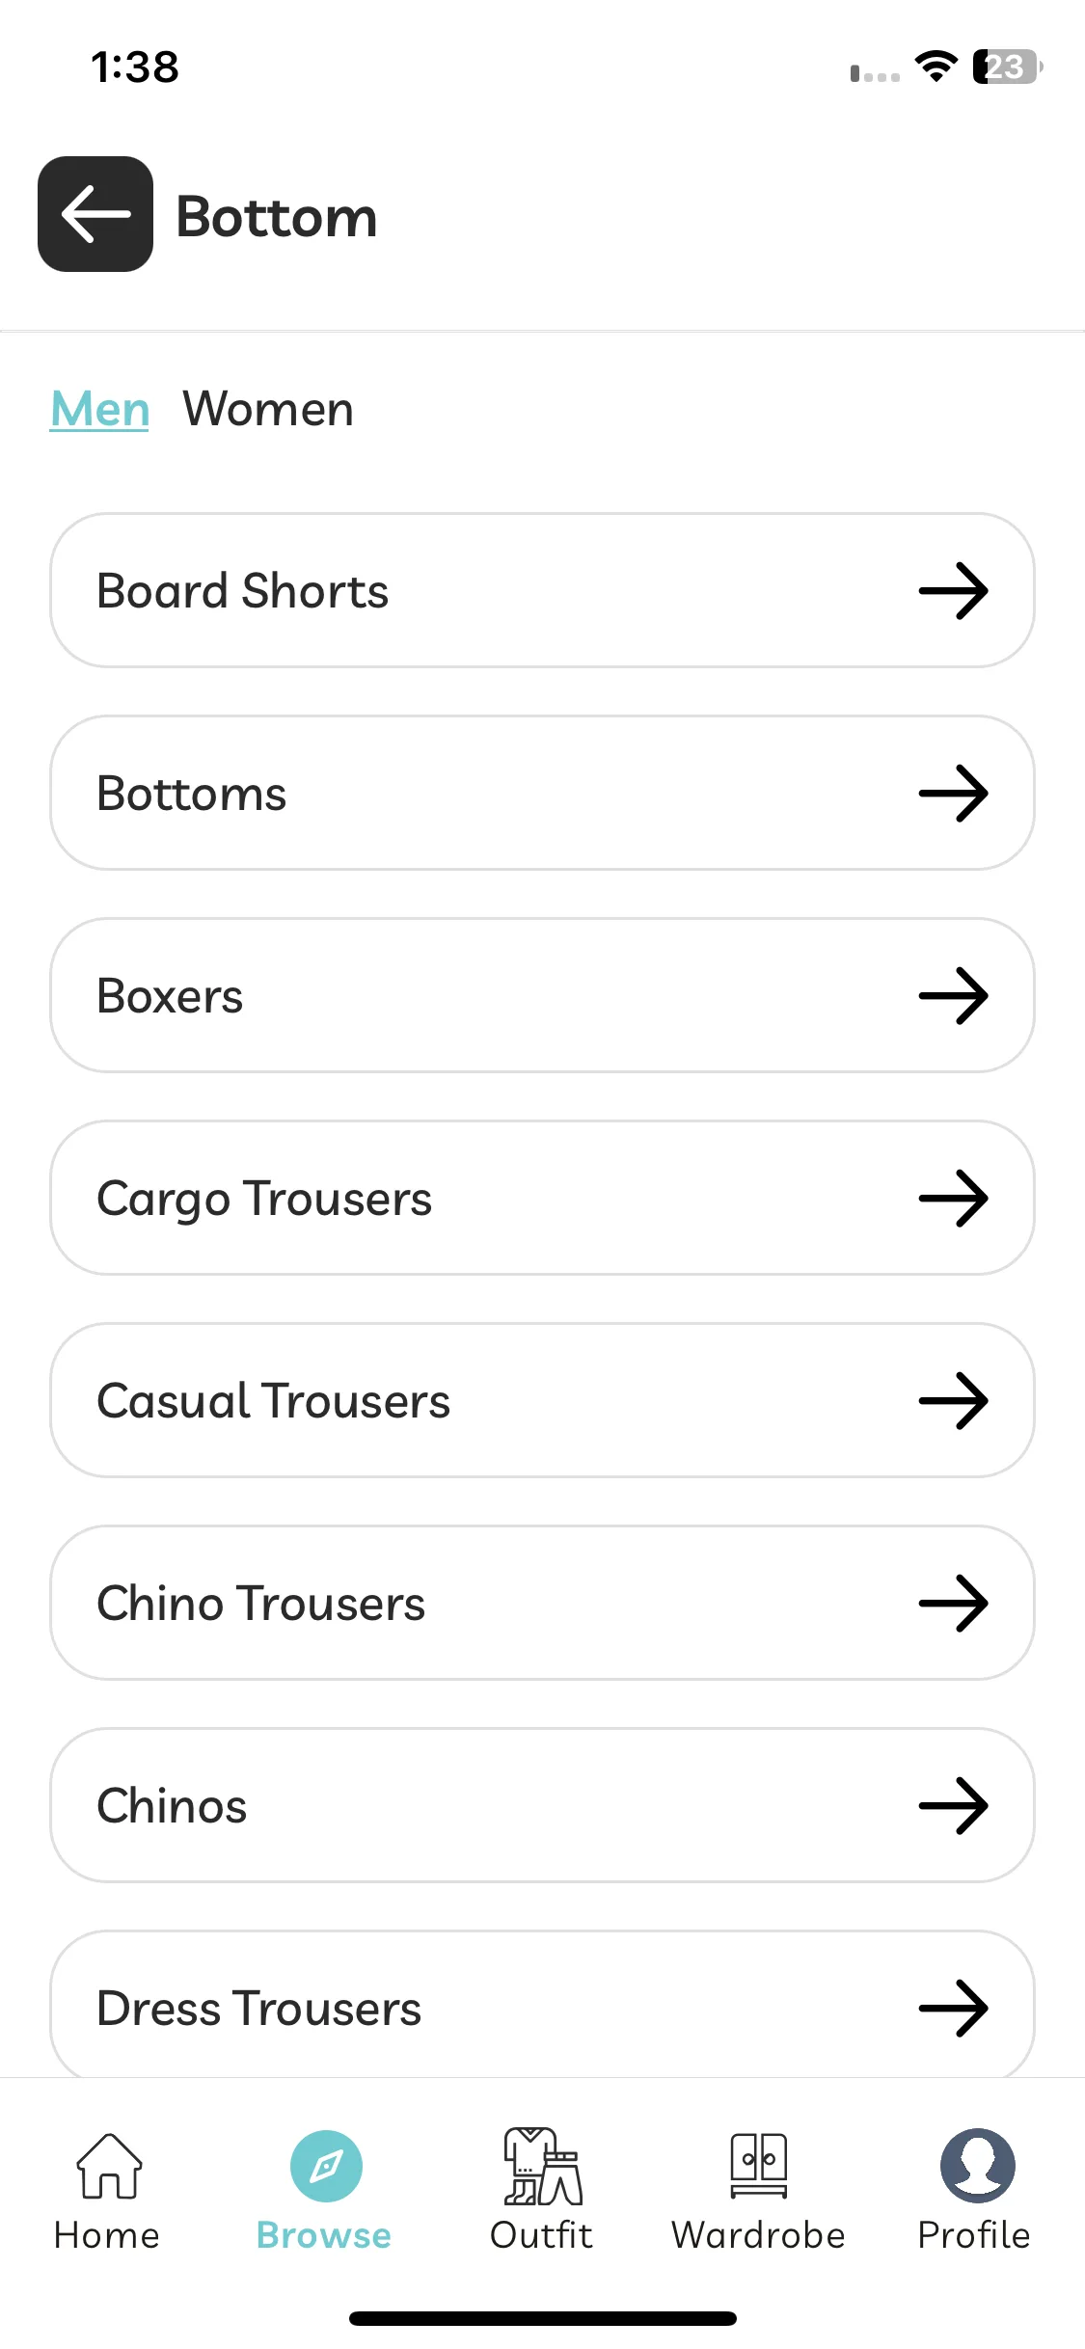Tap the Bottom page title
This screenshot has width=1085, height=2349.
coord(277,217)
